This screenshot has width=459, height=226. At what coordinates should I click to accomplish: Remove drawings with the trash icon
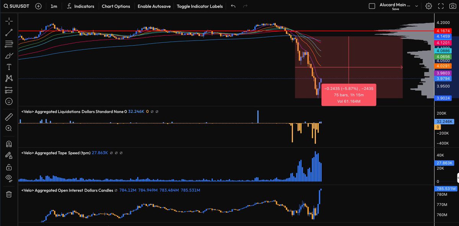click(x=9, y=194)
